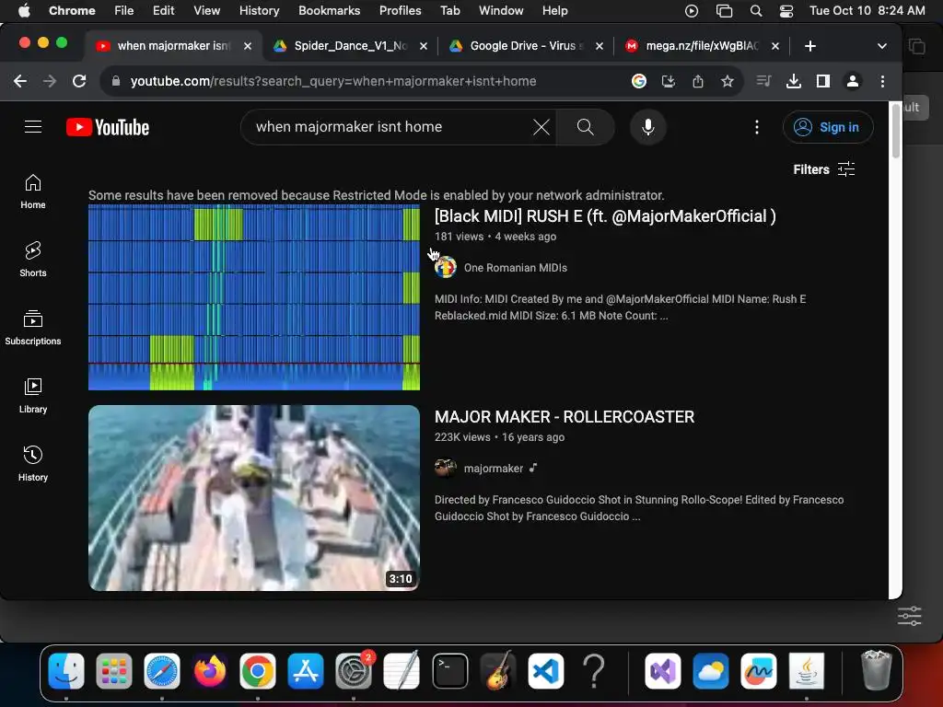Open macOS Control Center icon
Image resolution: width=943 pixels, height=707 pixels.
point(786,11)
